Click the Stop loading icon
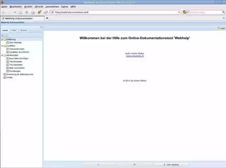226x168 pixels. pyautogui.click(x=27, y=12)
